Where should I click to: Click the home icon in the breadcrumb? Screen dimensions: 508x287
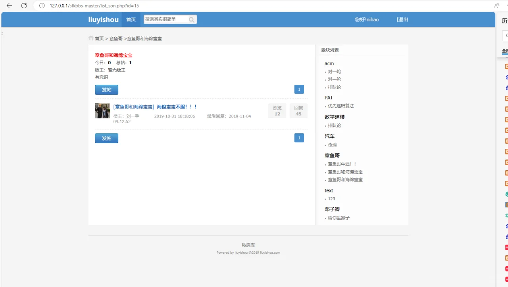pyautogui.click(x=91, y=38)
